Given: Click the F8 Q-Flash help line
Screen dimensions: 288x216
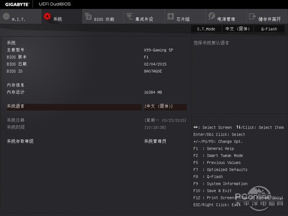Looking at the screenshot, I should [x=208, y=177].
